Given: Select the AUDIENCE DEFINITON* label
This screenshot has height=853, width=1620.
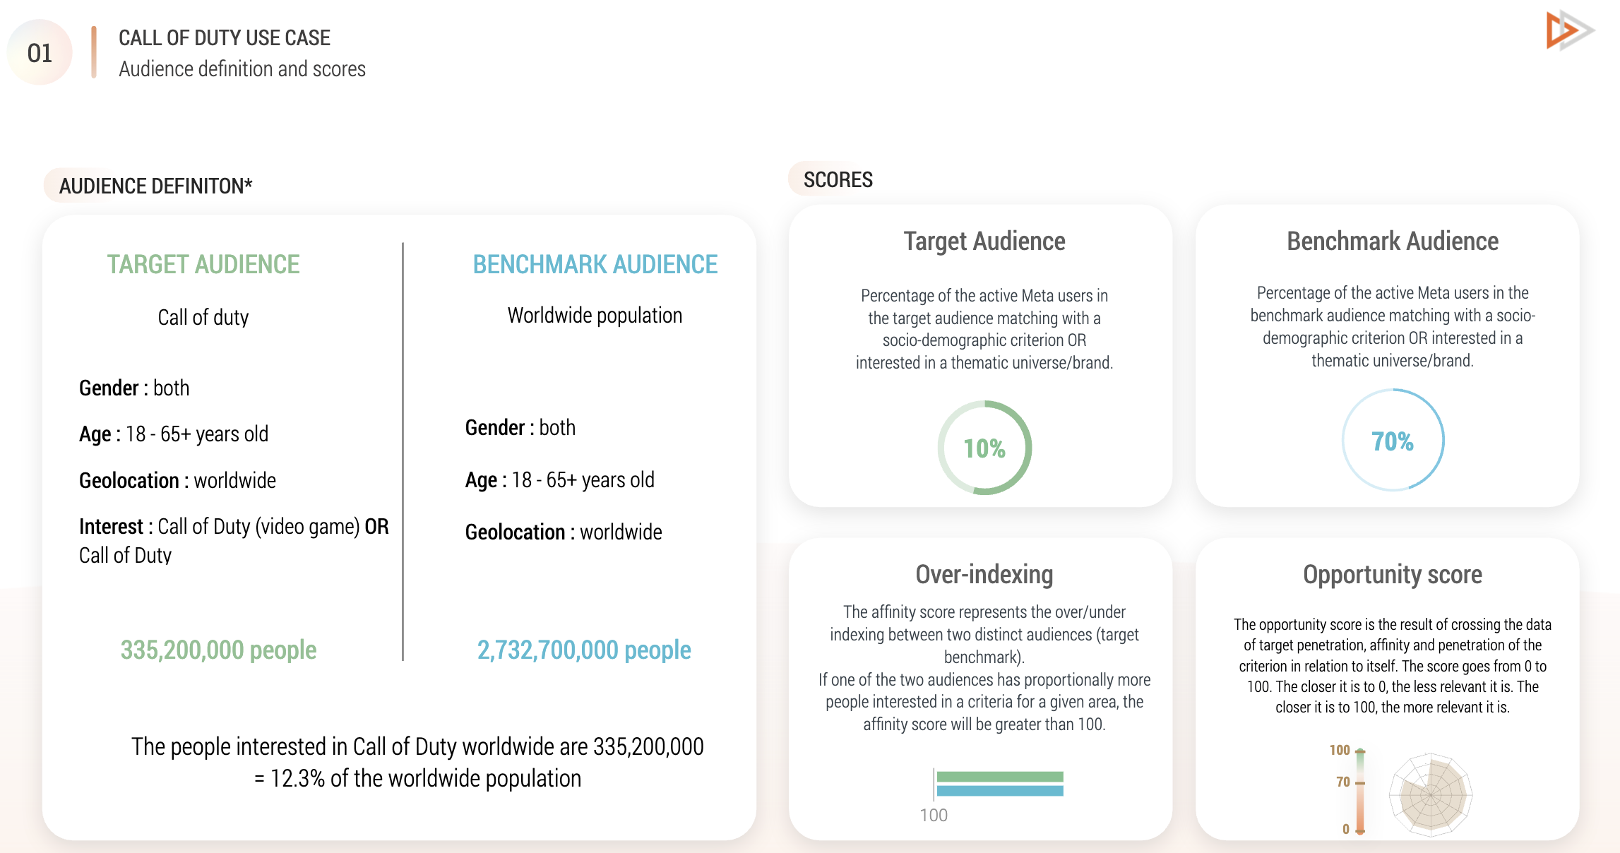Looking at the screenshot, I should pos(155,186).
